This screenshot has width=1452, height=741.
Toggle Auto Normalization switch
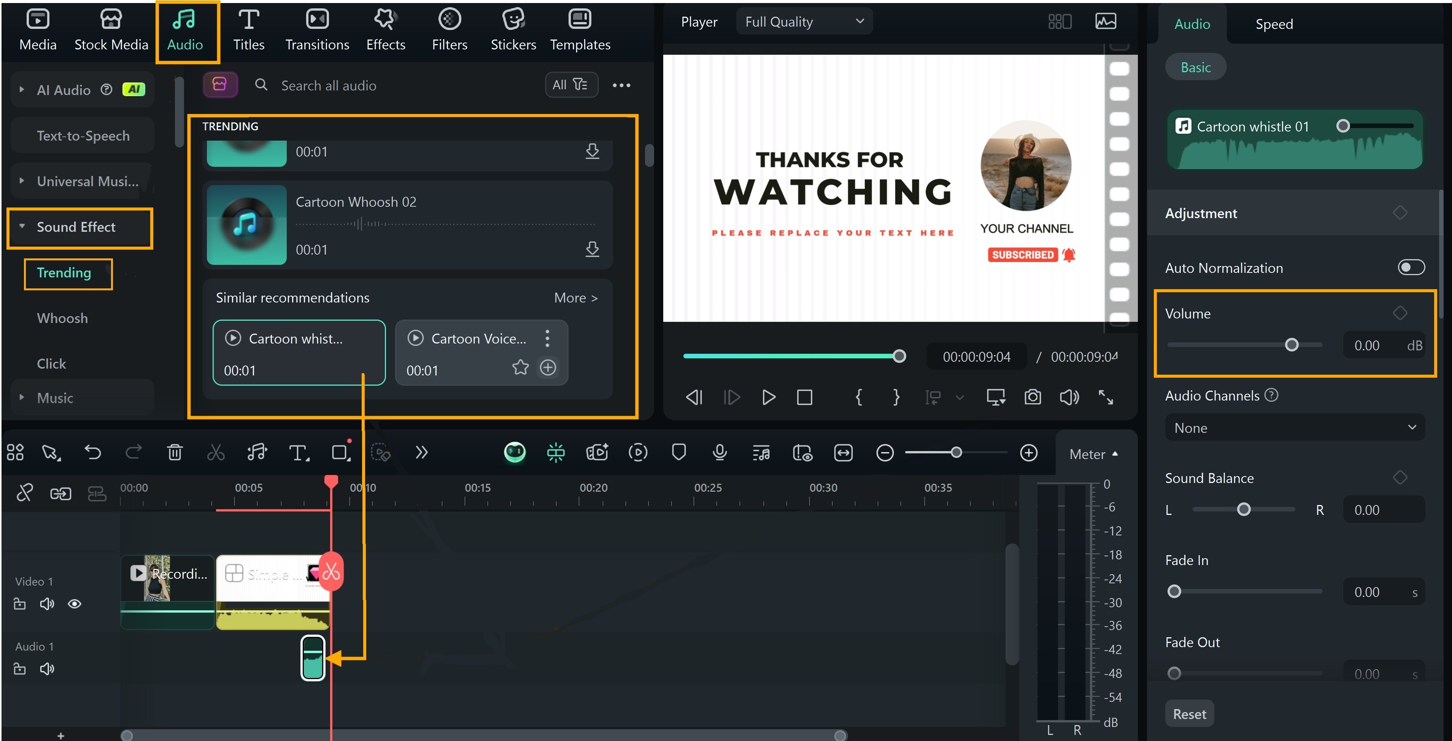(x=1411, y=268)
